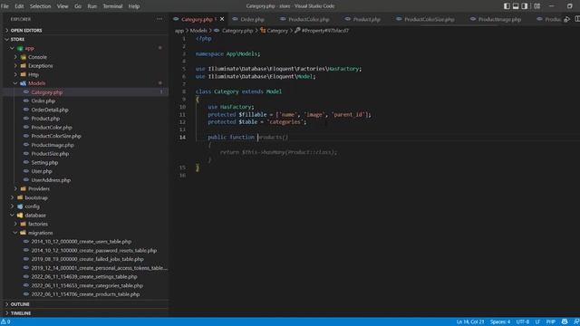Open the Terminal menu

[112, 6]
